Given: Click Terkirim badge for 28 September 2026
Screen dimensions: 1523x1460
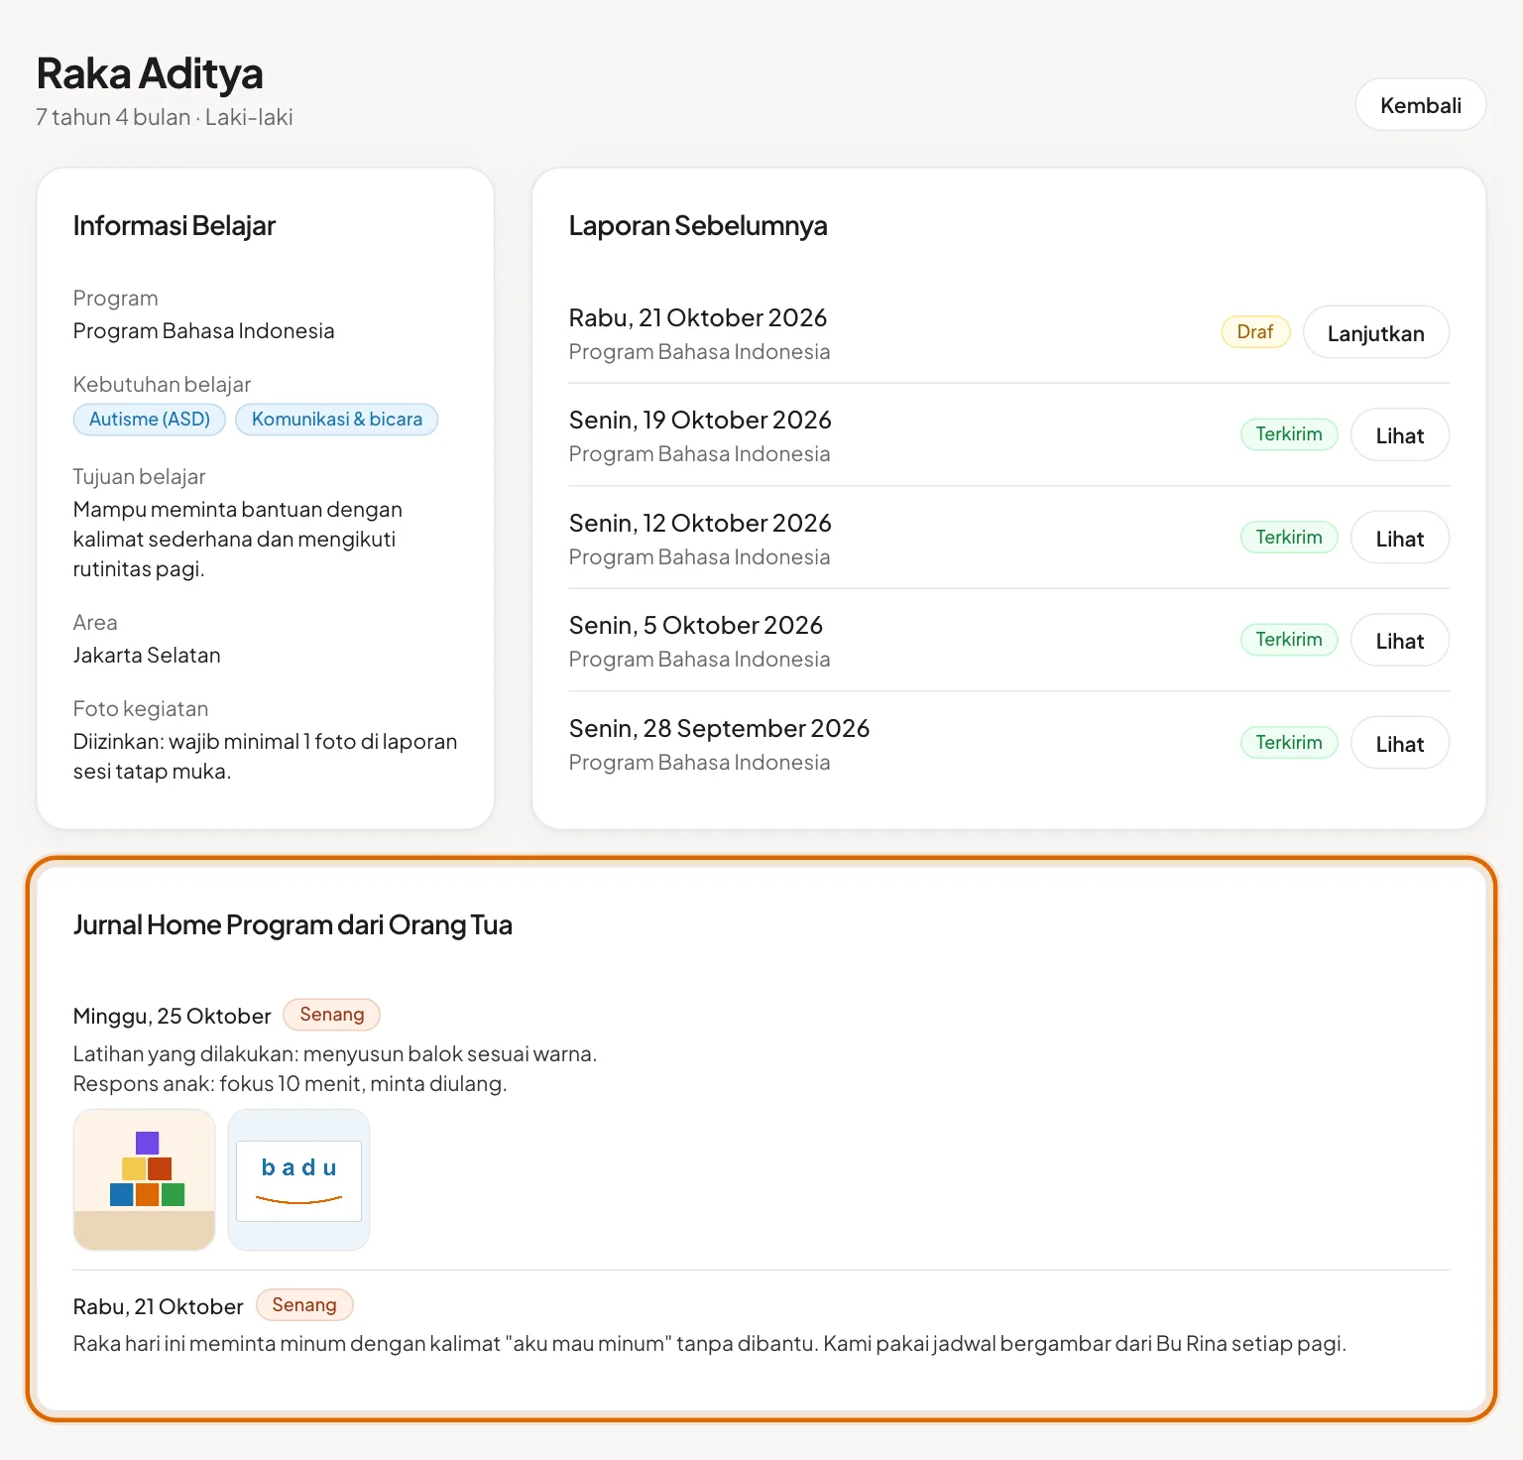Looking at the screenshot, I should pos(1289,742).
